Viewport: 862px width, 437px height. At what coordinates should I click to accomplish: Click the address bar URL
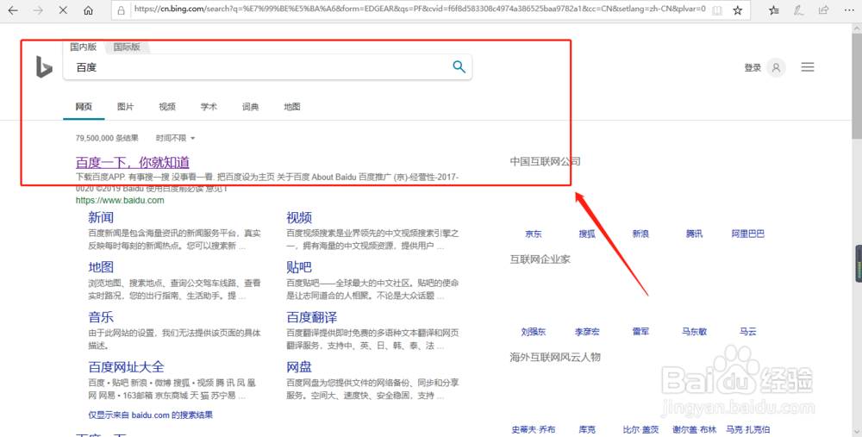[x=420, y=9]
